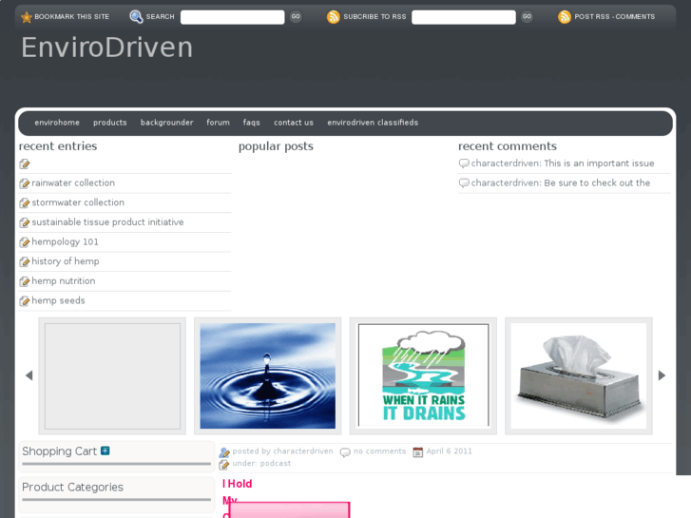Click the calendar icon beside April 6 2011
Image resolution: width=691 pixels, height=518 pixels.
coord(417,452)
